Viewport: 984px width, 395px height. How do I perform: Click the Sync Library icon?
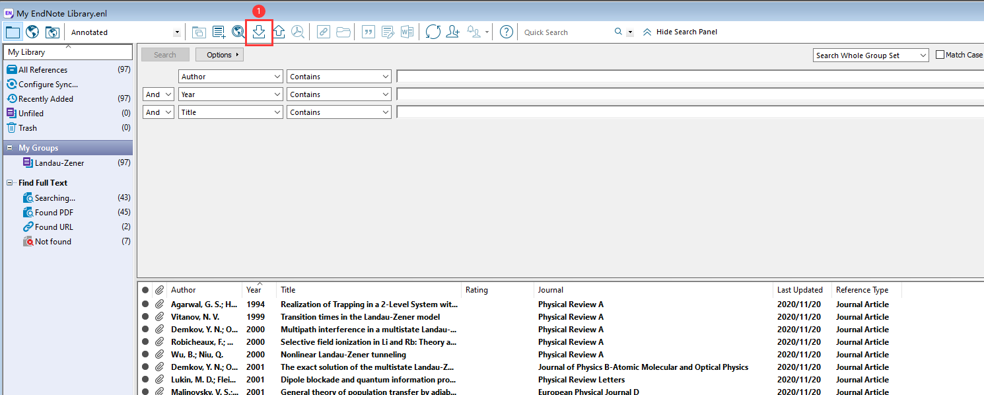point(433,32)
